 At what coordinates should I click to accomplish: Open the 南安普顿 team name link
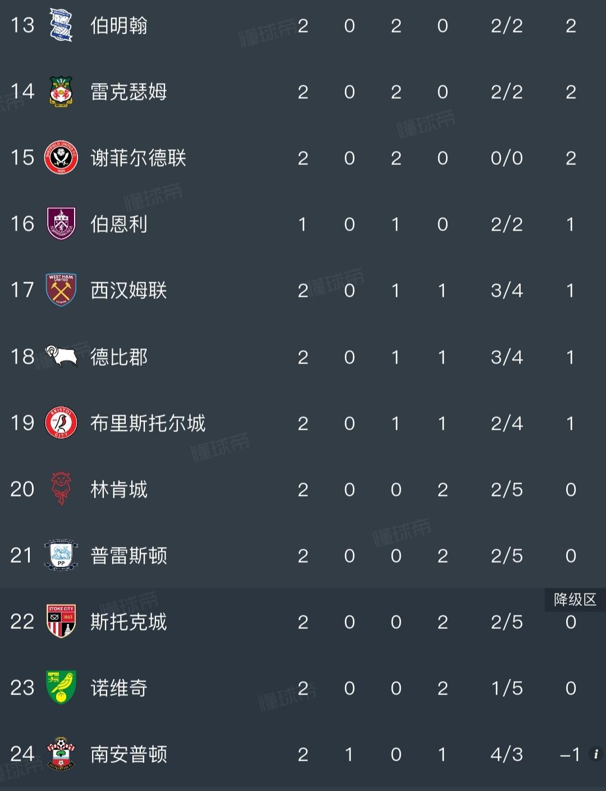point(129,754)
